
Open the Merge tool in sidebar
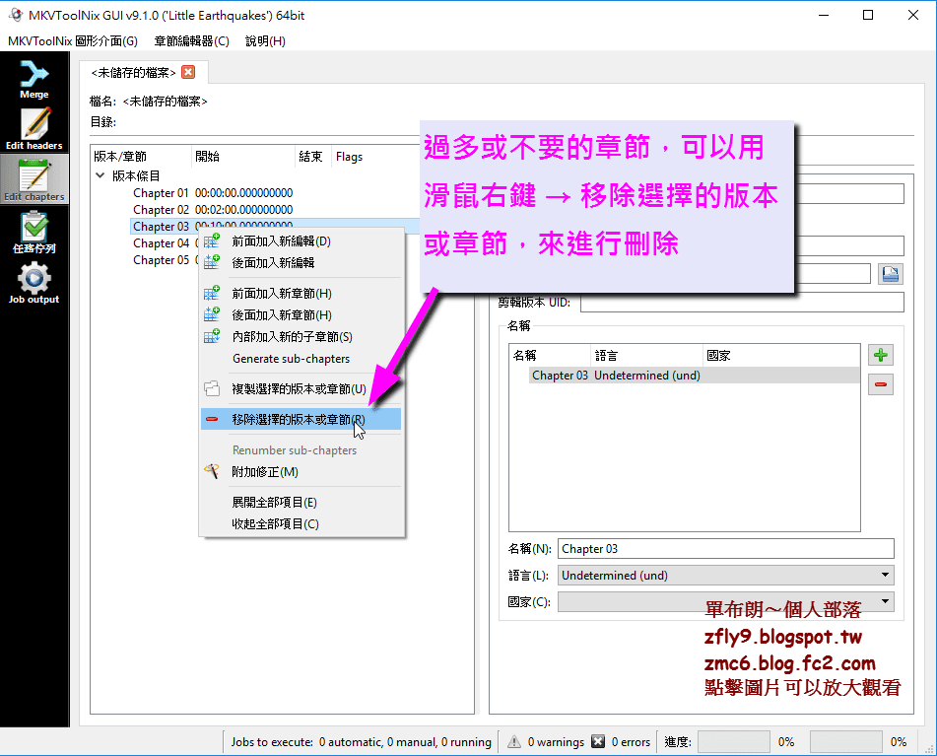34,80
